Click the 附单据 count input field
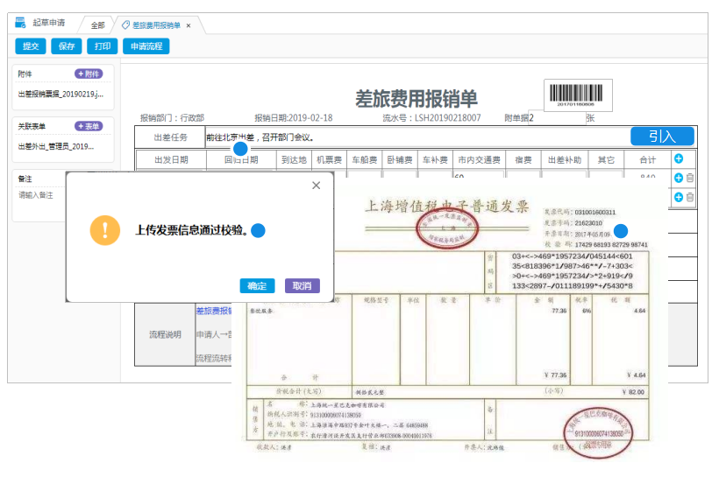This screenshot has height=491, width=719. click(x=557, y=118)
